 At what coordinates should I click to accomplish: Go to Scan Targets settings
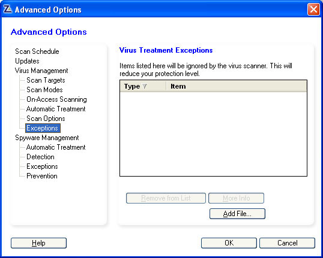[46, 80]
